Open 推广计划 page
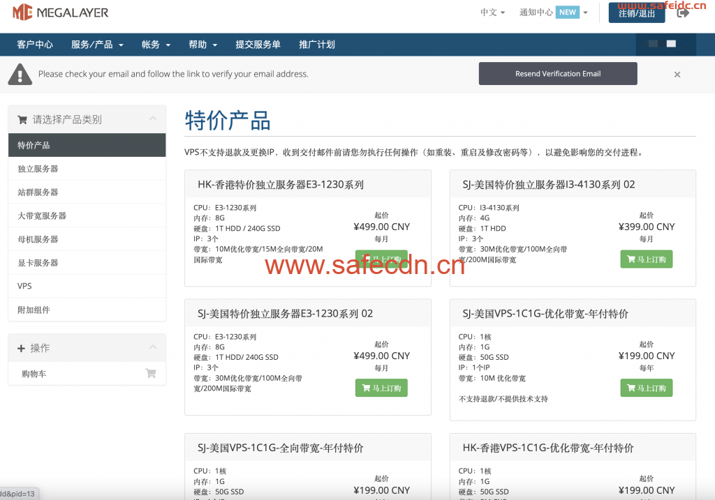This screenshot has width=715, height=500. 317,45
